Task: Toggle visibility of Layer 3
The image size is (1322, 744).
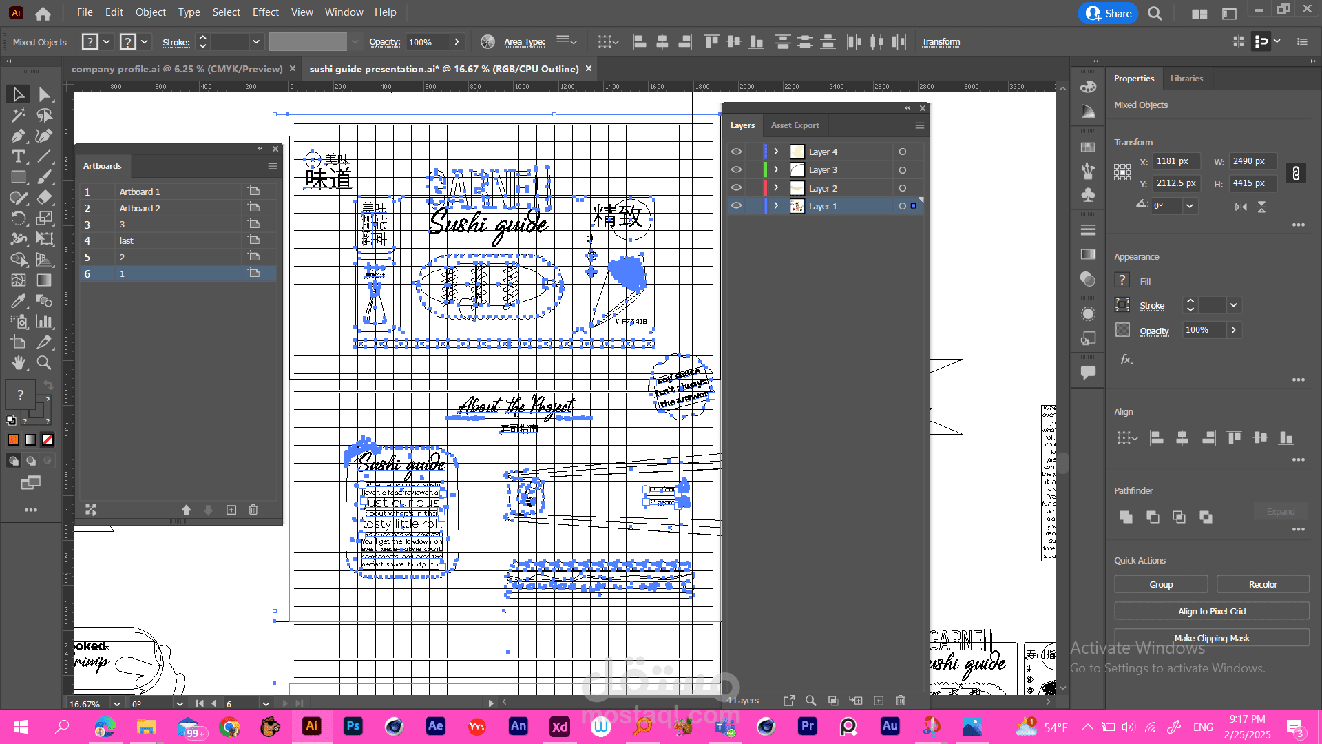Action: coord(736,169)
